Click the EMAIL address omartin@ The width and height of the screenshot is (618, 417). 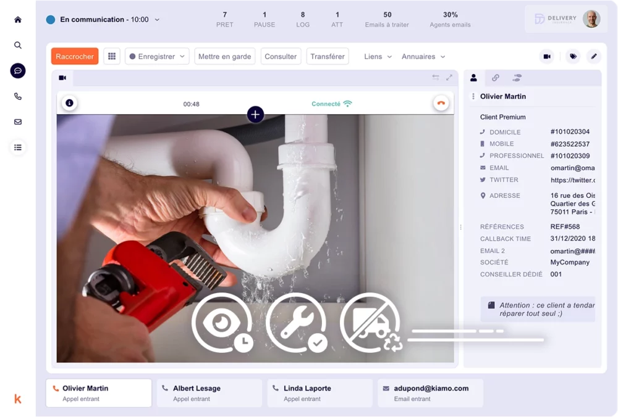[x=573, y=168]
